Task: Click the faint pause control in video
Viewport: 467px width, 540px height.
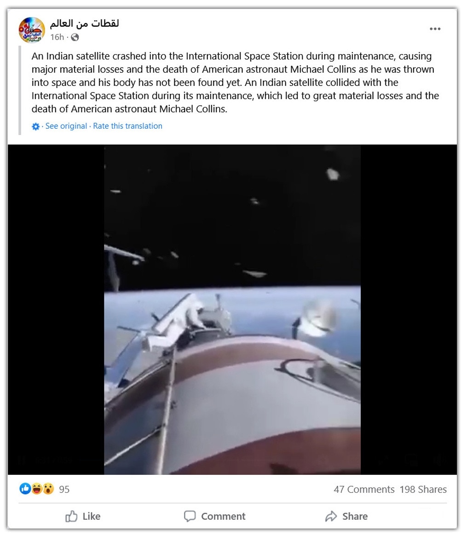Action: coord(21,460)
